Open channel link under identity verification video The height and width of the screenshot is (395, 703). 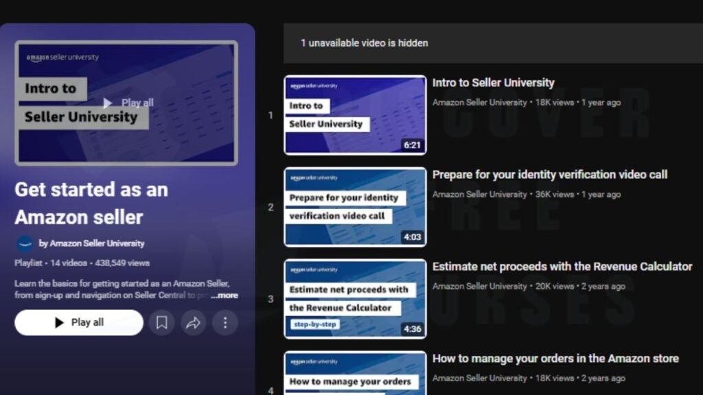tap(479, 194)
